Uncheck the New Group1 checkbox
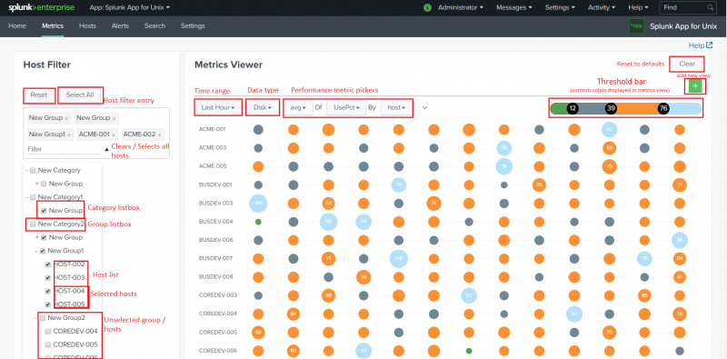Viewport: 727px width, 359px height. point(43,251)
